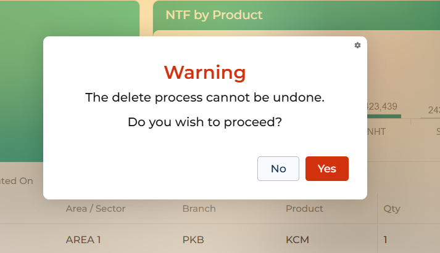
Task: Click the partially visible "ted On" label
Action: click(x=16, y=181)
